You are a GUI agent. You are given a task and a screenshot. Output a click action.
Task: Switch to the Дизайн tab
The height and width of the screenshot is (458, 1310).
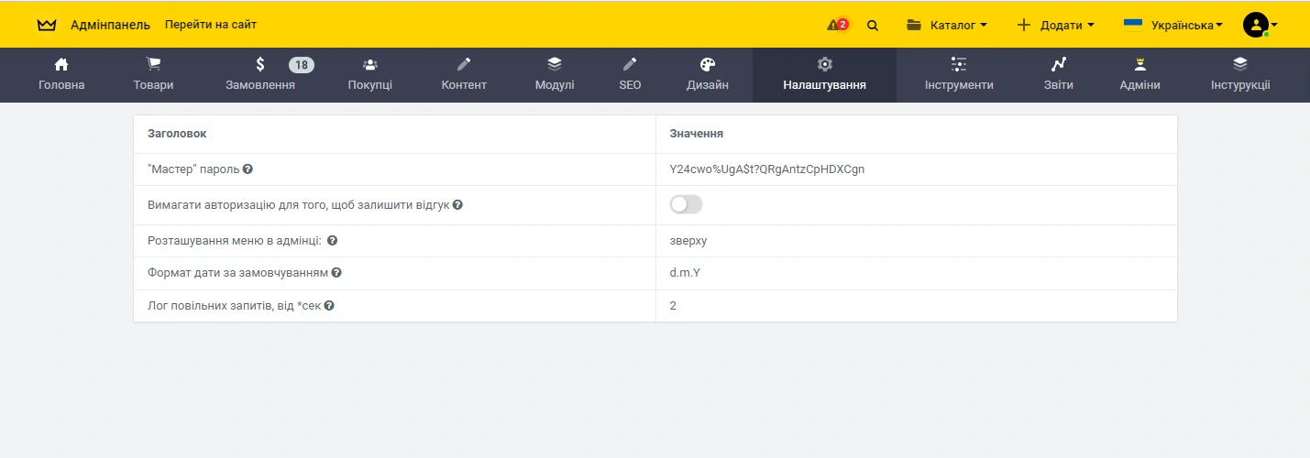tap(708, 75)
